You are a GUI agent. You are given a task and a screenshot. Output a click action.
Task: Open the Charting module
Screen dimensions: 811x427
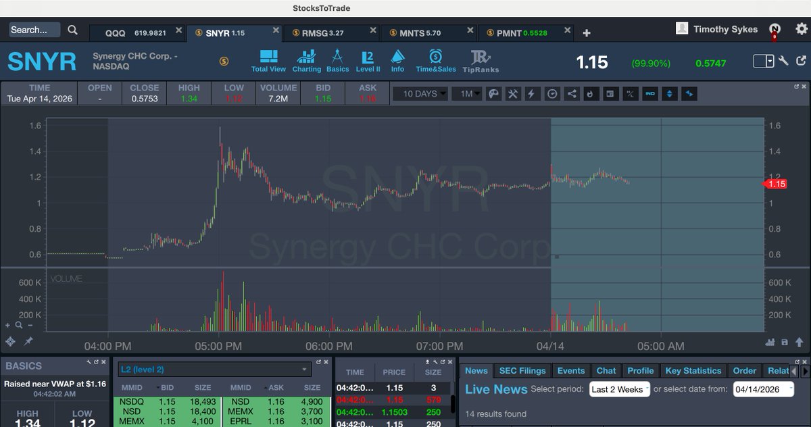(306, 60)
